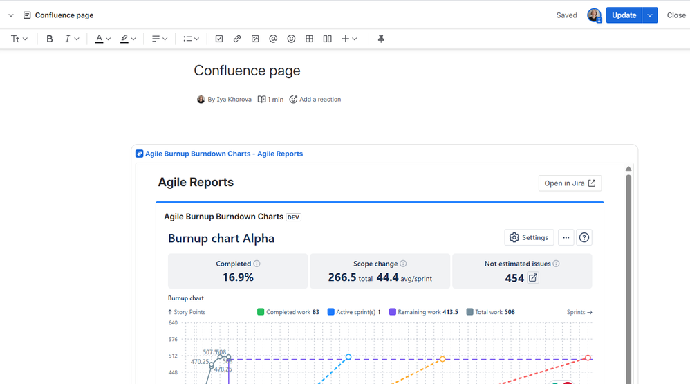
Task: Insert an action item checkbox
Action: [x=219, y=39]
